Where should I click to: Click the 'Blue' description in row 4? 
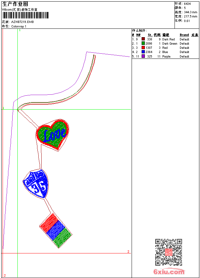(x=165, y=52)
